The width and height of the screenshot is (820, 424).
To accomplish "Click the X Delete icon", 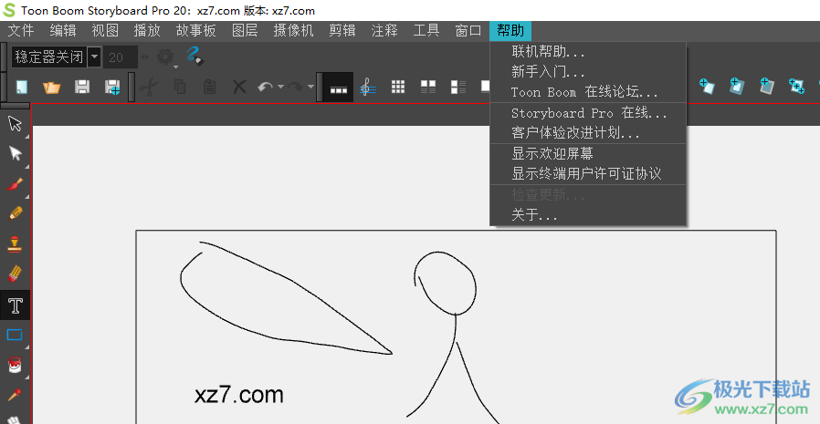I will coord(239,87).
